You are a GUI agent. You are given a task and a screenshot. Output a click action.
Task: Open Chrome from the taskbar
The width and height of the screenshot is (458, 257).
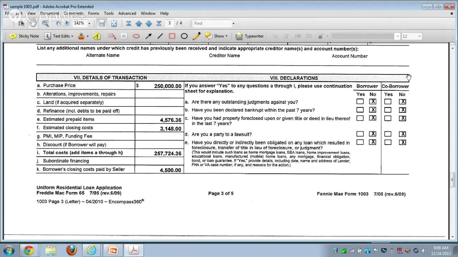29,250
